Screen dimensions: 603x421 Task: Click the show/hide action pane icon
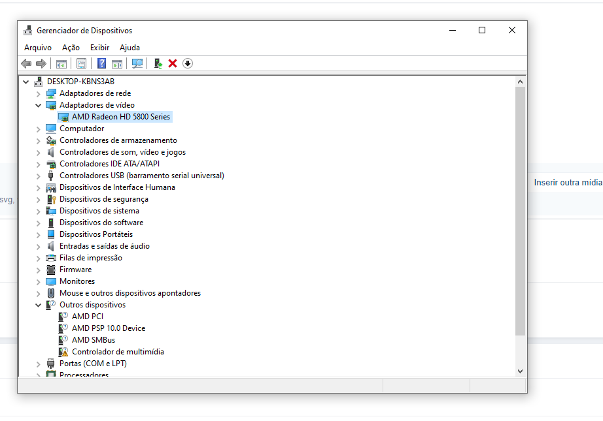point(117,63)
